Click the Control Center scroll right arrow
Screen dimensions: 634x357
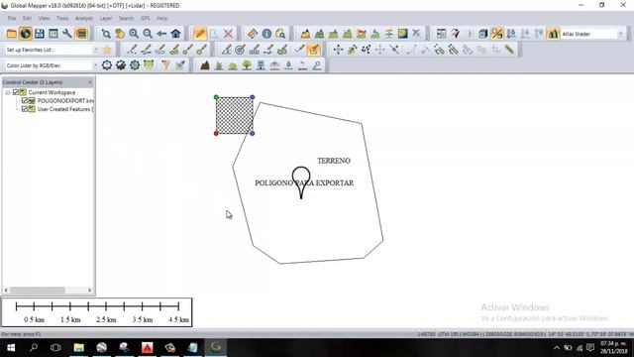tap(90, 291)
